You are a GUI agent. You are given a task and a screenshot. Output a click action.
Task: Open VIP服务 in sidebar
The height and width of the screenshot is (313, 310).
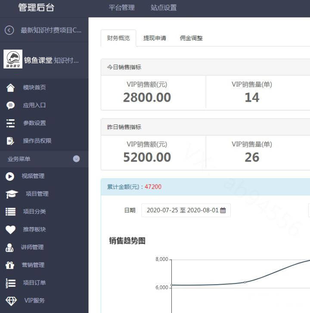34,301
